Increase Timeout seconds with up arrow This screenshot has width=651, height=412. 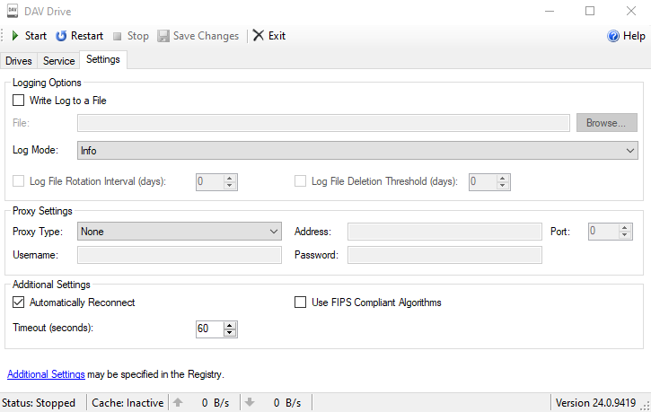point(230,325)
